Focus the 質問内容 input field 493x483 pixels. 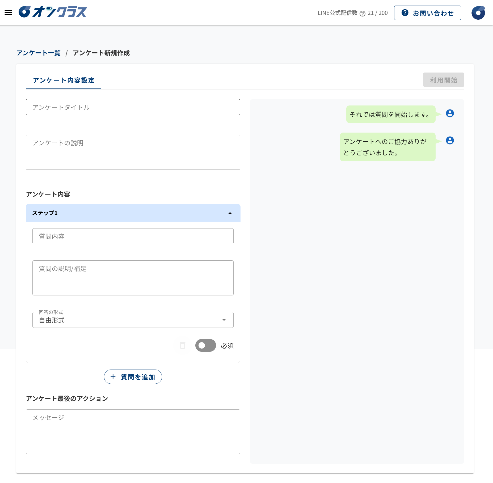pyautogui.click(x=133, y=236)
